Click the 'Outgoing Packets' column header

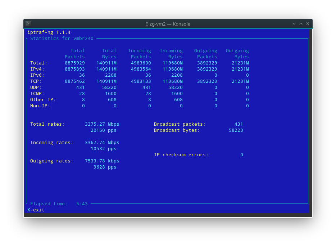click(206, 54)
